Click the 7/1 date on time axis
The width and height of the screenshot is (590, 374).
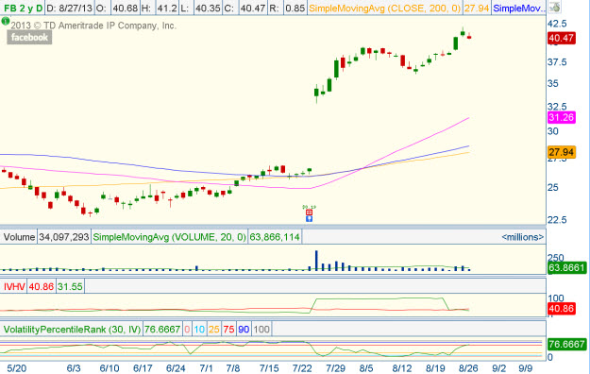pos(206,368)
